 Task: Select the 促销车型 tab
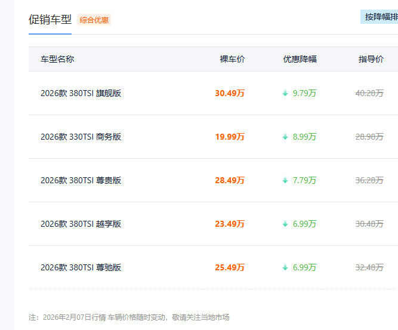point(50,19)
